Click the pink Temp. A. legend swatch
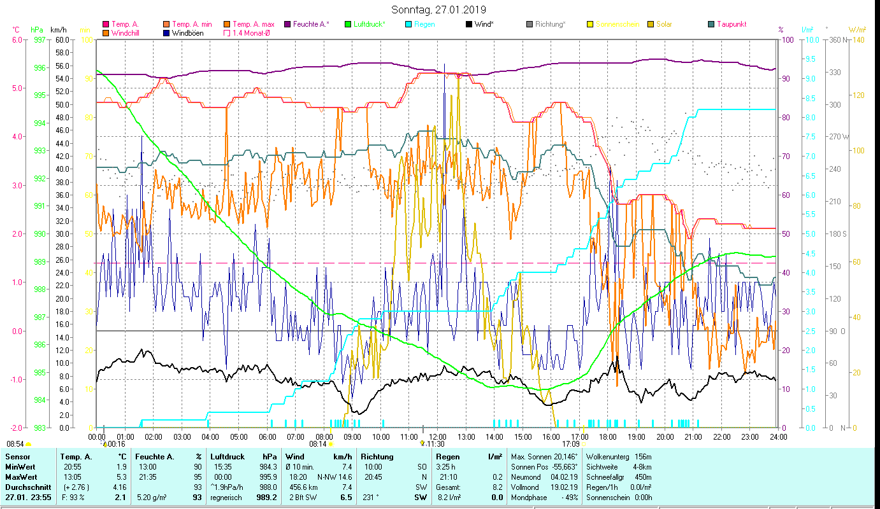The height and width of the screenshot is (509, 880). tap(106, 24)
